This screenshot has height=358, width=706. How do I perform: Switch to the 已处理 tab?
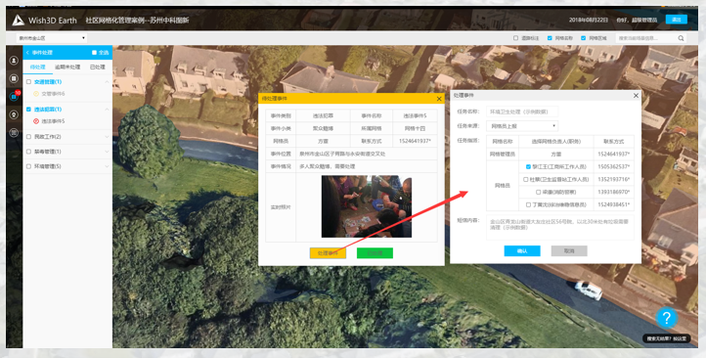pos(97,67)
